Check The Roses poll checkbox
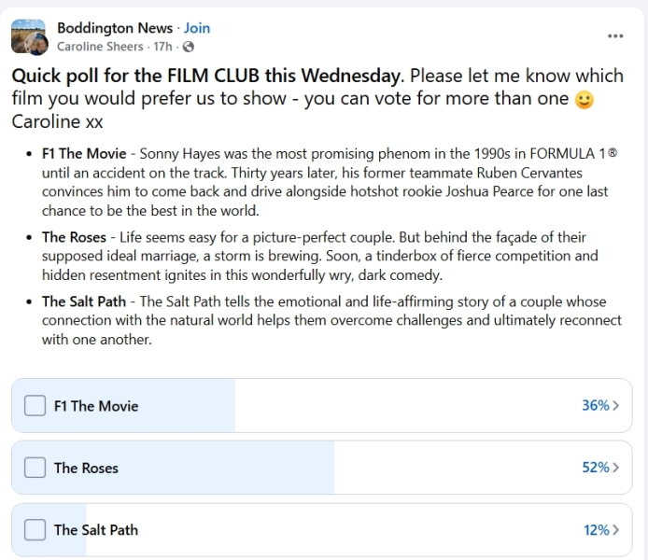This screenshot has width=648, height=560. [x=35, y=468]
